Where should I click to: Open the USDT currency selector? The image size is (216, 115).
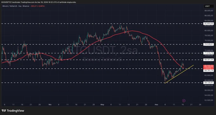[209, 6]
